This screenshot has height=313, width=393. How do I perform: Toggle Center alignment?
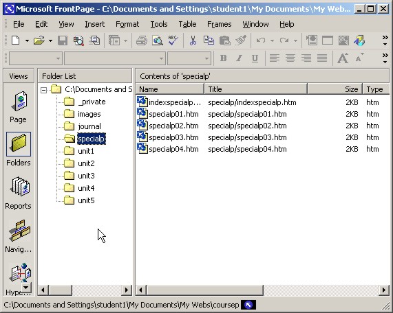(290, 58)
